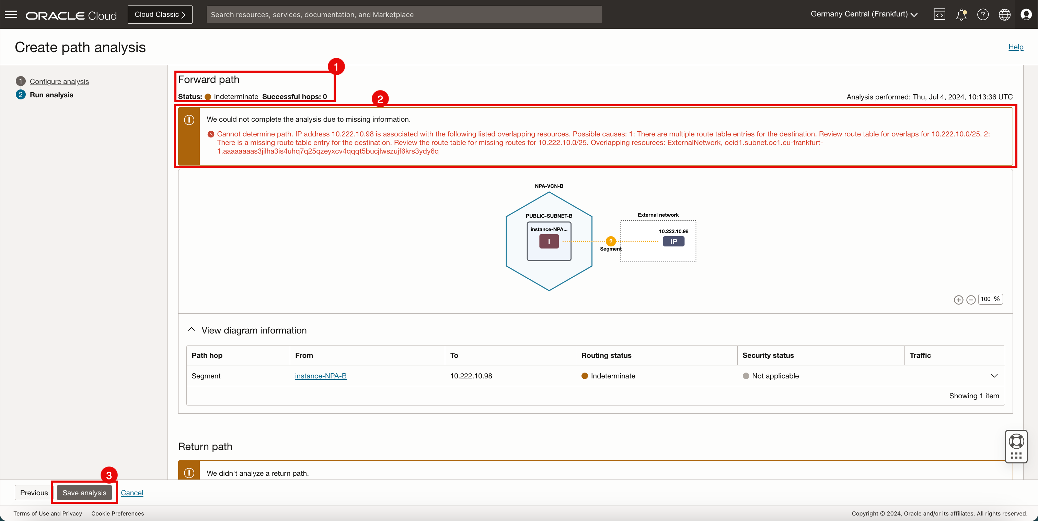Screen dimensions: 1038x521
Task: Go to Configure analysis step
Action: pos(59,81)
